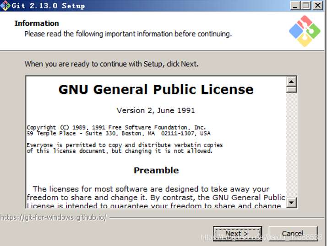327x246 pixels.
Task: Click the license scrollbar down arrow
Action: coord(291,202)
